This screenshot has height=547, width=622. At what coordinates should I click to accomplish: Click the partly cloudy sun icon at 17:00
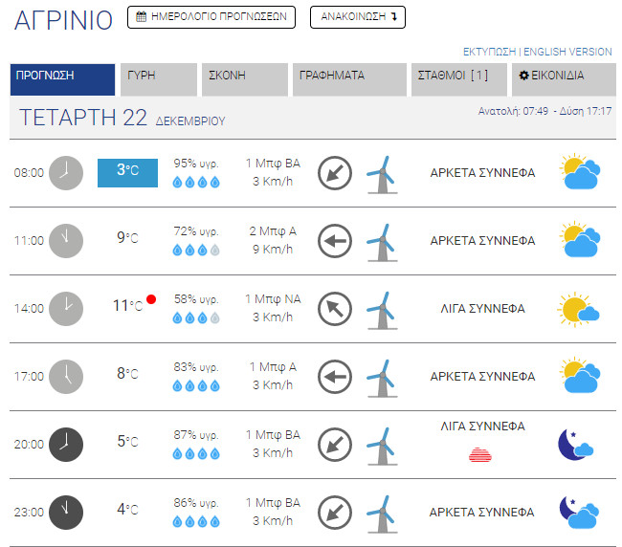coord(580,376)
